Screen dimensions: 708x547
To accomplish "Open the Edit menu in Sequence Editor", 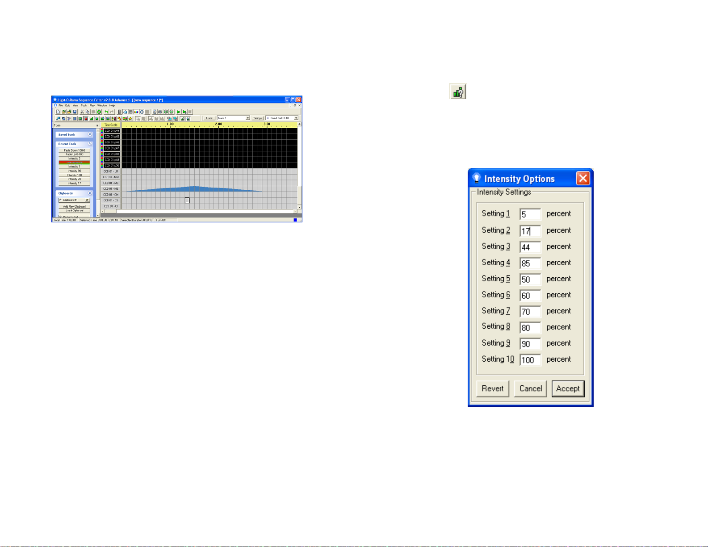I will coord(67,105).
